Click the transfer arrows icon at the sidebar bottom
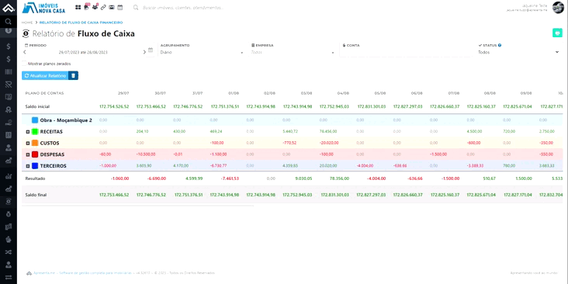 pyautogui.click(x=9, y=278)
